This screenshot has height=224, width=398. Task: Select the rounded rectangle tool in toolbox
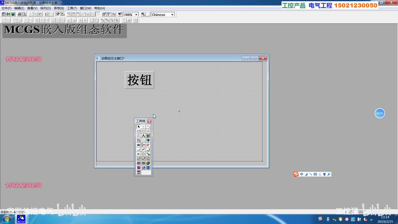[x=143, y=131]
